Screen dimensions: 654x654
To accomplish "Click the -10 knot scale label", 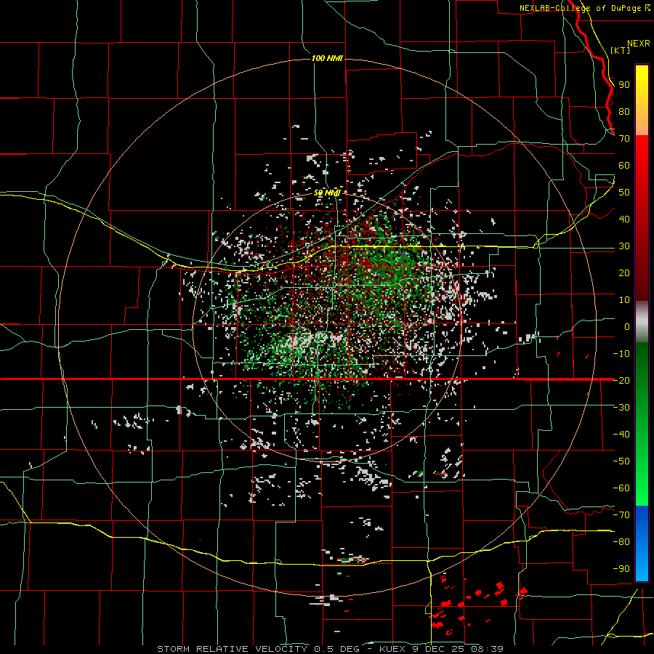I will [621, 354].
